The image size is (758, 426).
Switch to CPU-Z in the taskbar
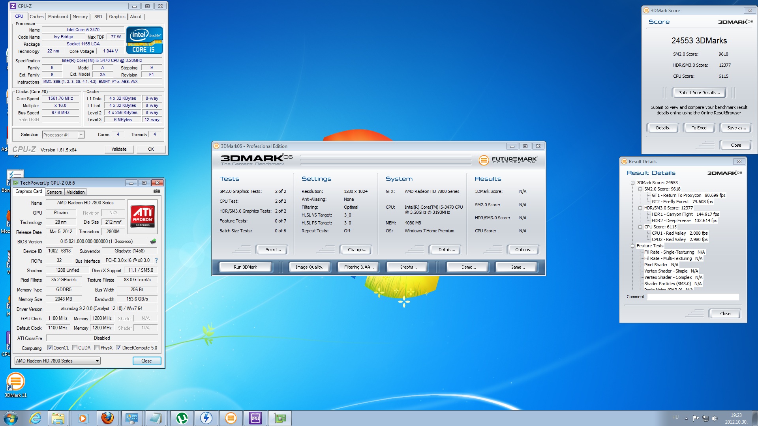click(255, 418)
